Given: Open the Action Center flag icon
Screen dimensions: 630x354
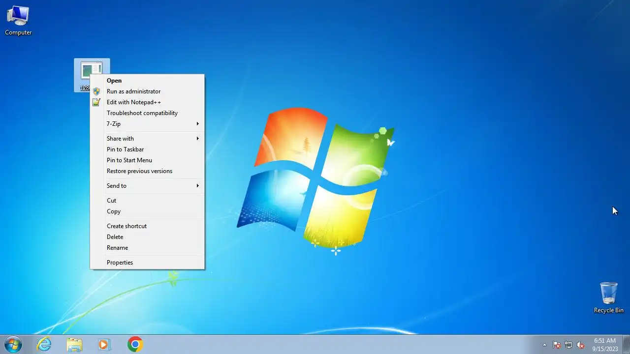Looking at the screenshot, I should tap(557, 345).
